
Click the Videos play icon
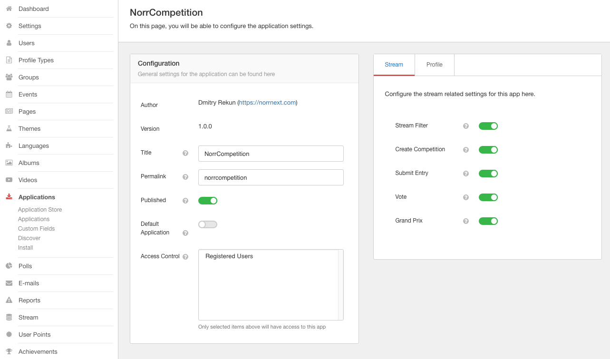pos(9,180)
